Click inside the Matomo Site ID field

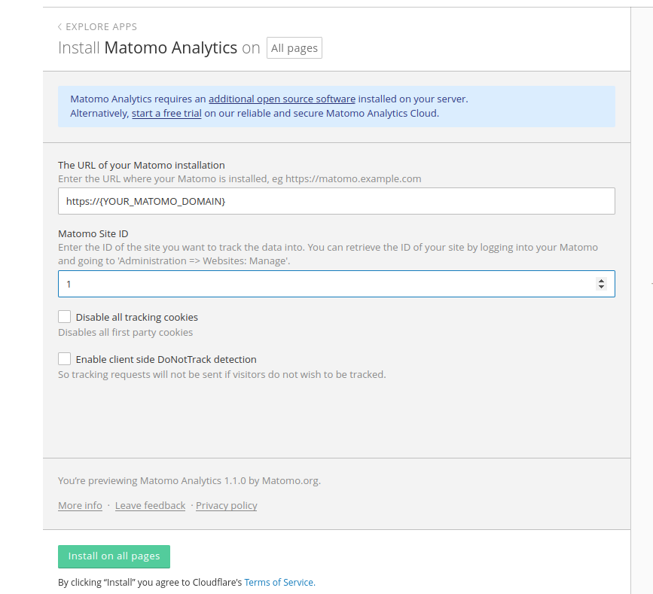point(324,285)
